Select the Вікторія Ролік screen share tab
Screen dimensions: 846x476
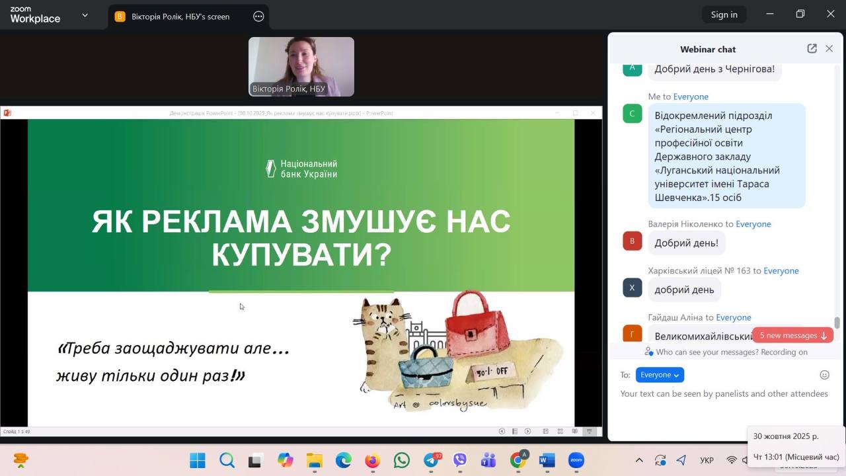(180, 17)
